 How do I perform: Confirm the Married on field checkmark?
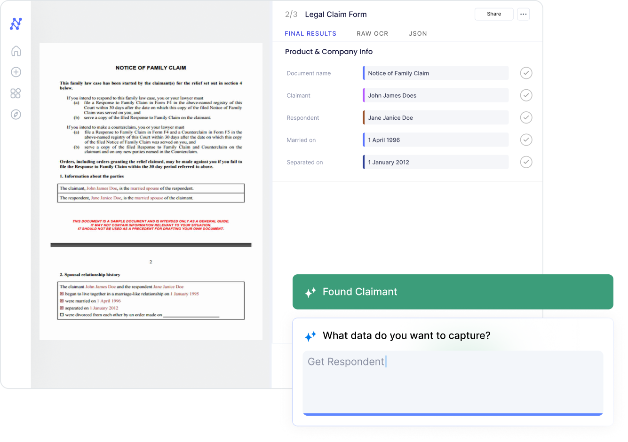tap(526, 140)
